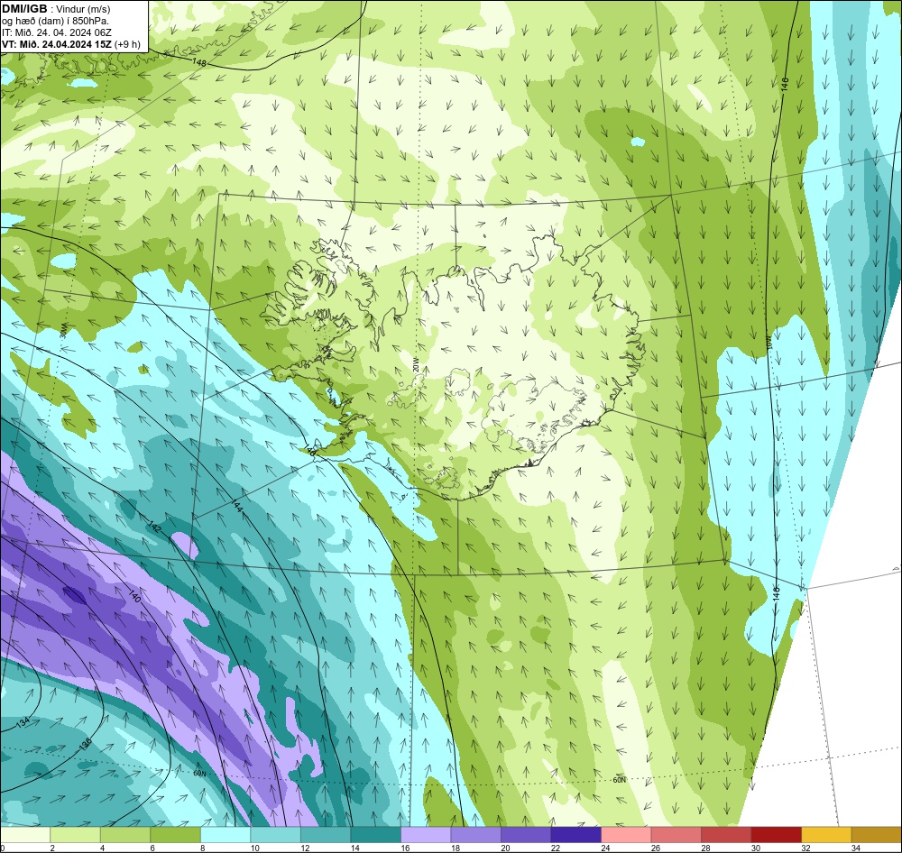Screen dimensions: 902x853
Task: Select the 4–6 m/s green legend swatch
Action: [x=124, y=835]
